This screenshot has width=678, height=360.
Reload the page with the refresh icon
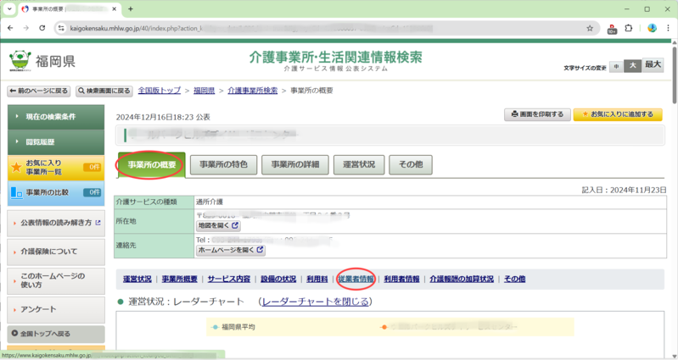tap(43, 28)
